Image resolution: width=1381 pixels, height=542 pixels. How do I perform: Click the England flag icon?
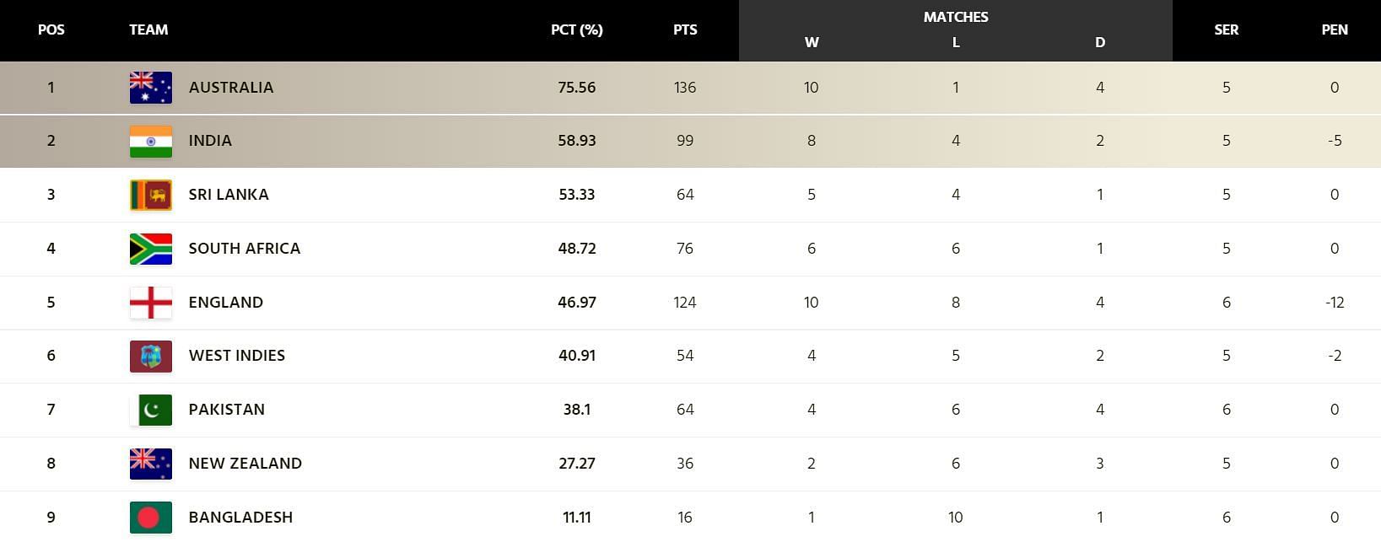click(151, 303)
